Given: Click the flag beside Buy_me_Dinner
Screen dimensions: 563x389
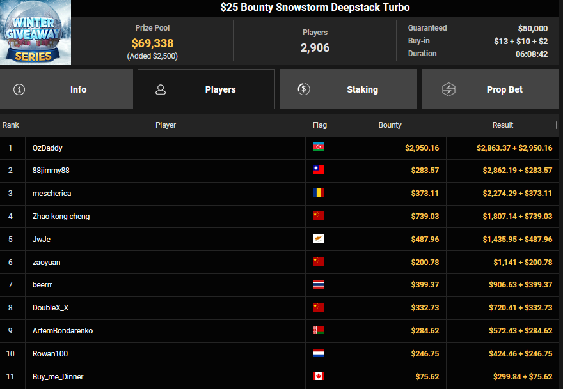Looking at the screenshot, I should 319,377.
